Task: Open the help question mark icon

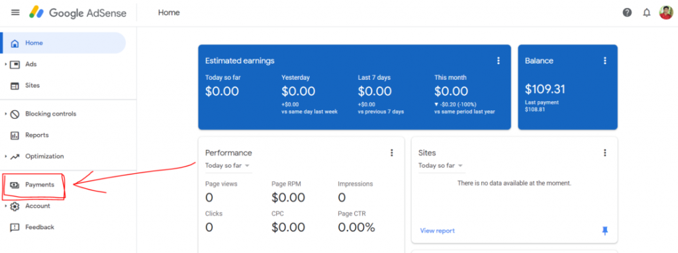Action: tap(627, 13)
